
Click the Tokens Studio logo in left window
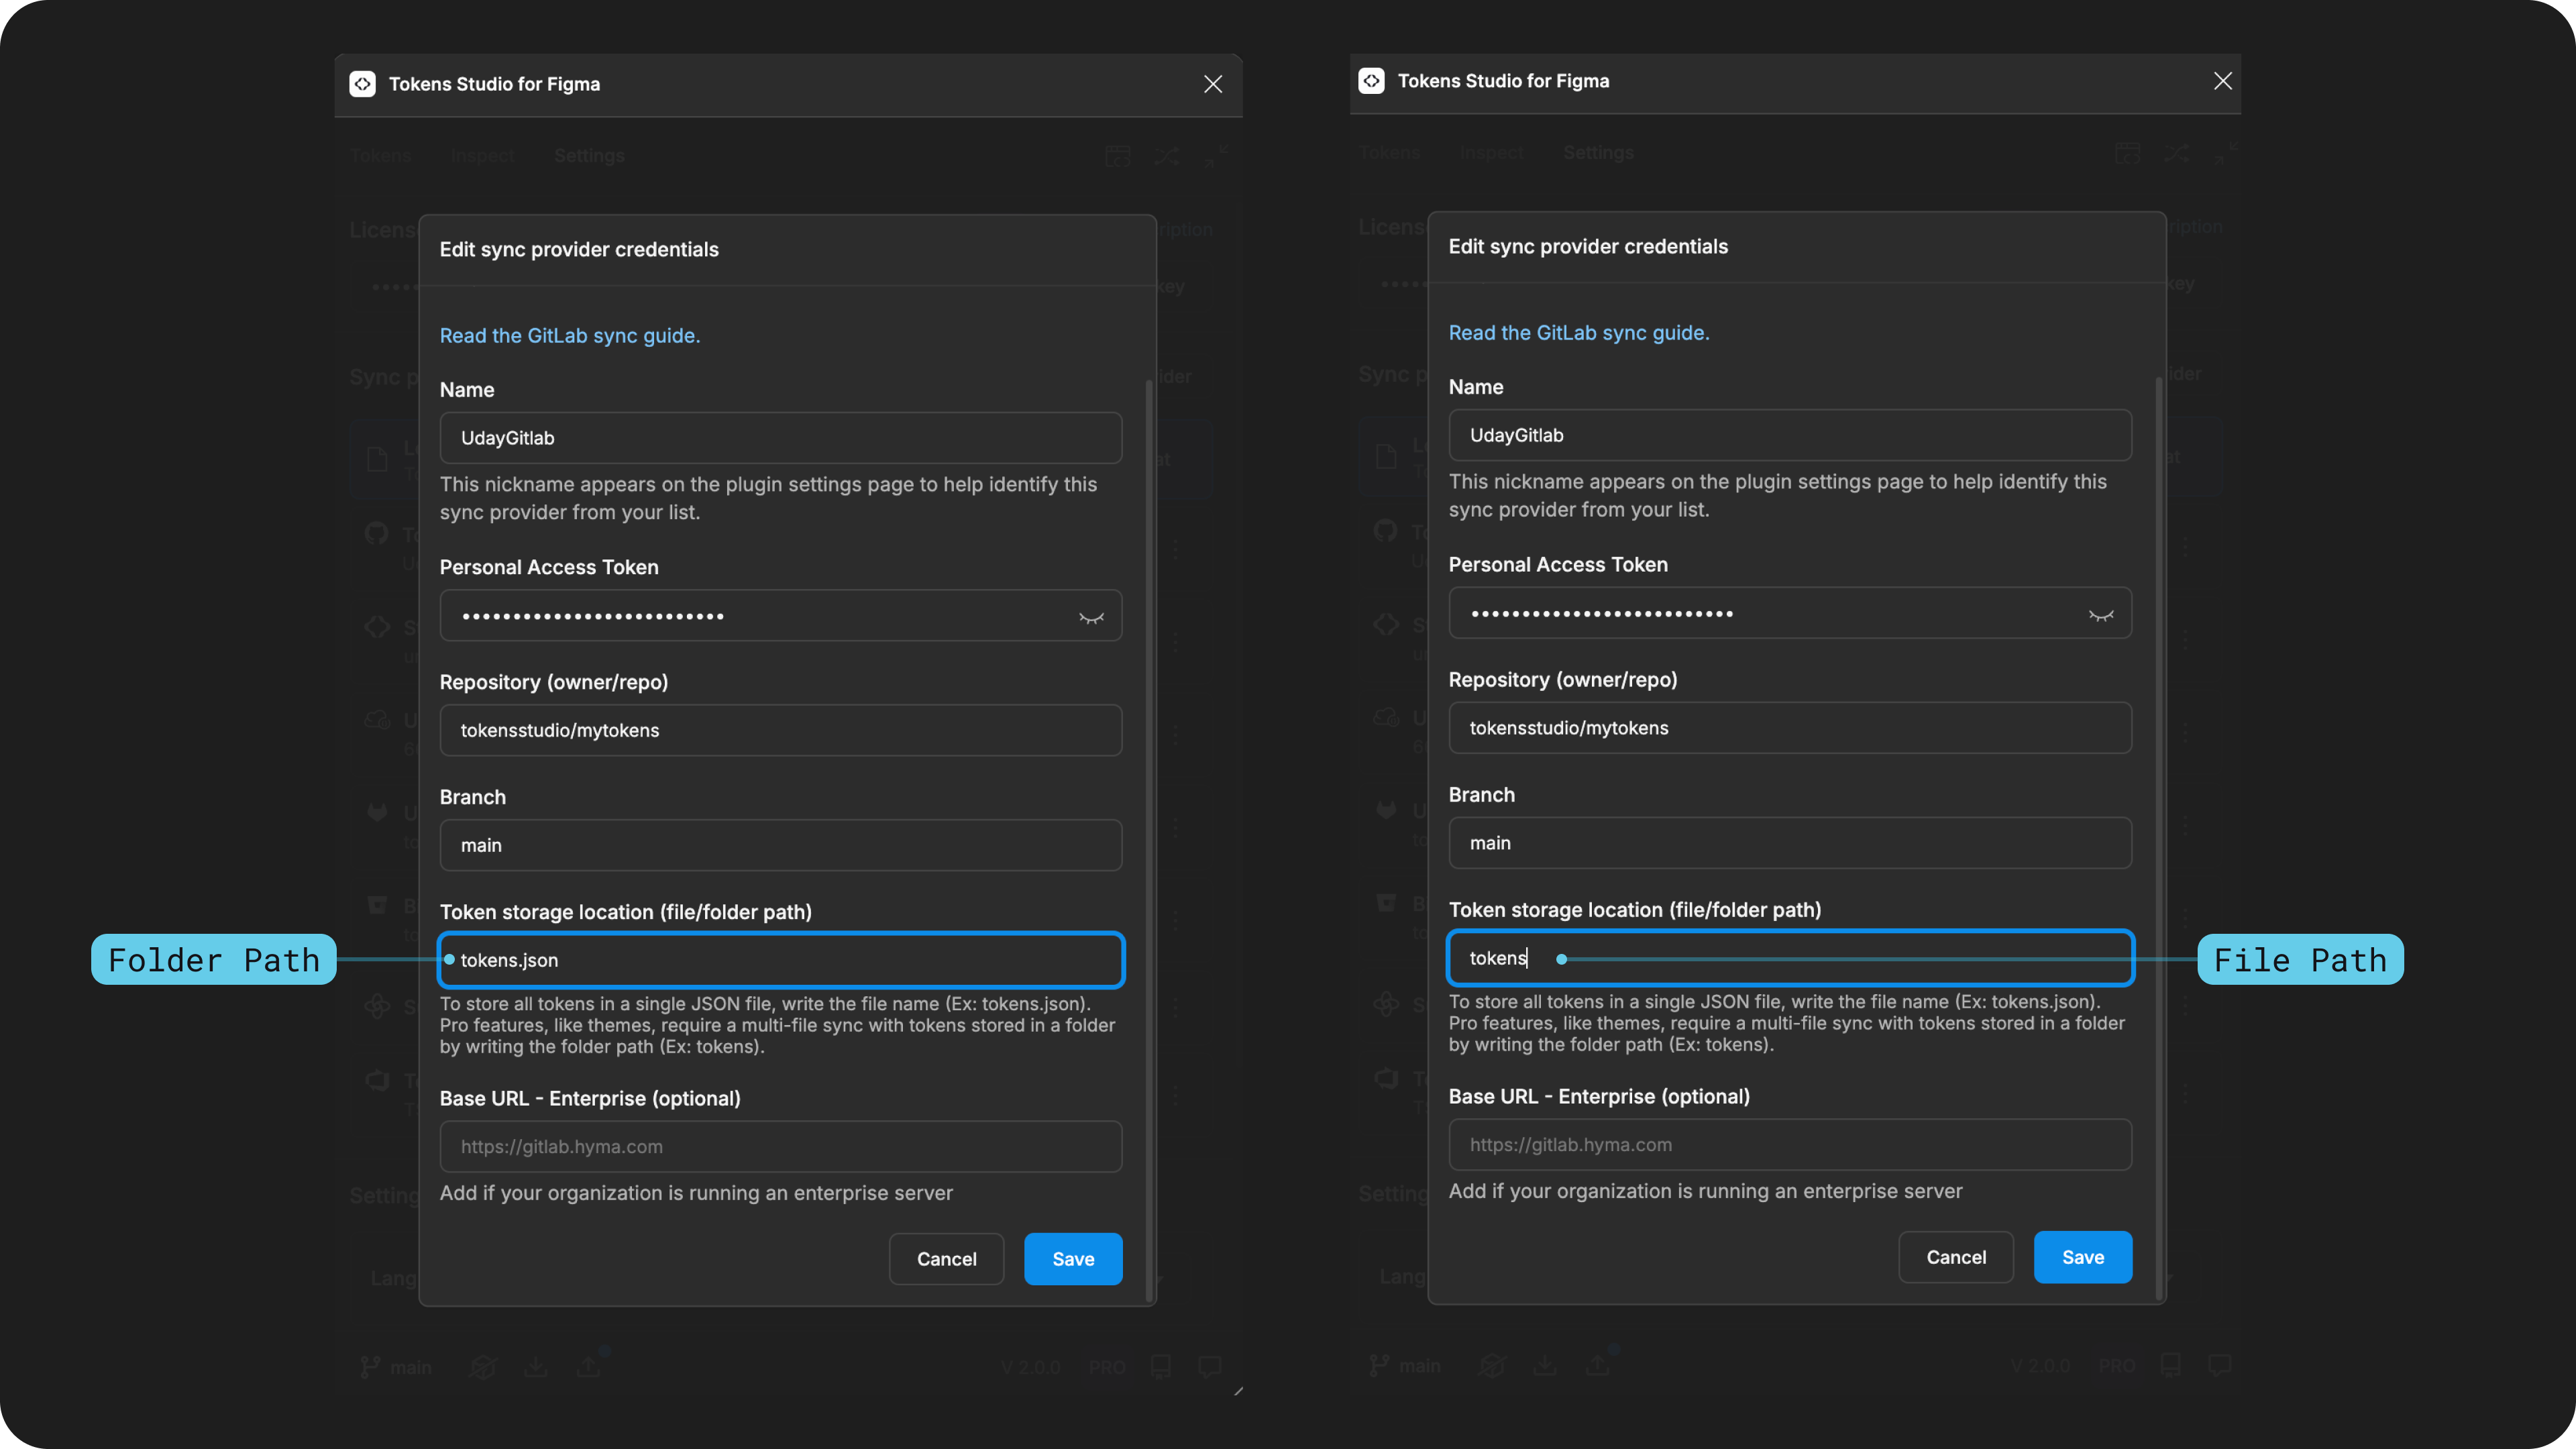pyautogui.click(x=363, y=84)
